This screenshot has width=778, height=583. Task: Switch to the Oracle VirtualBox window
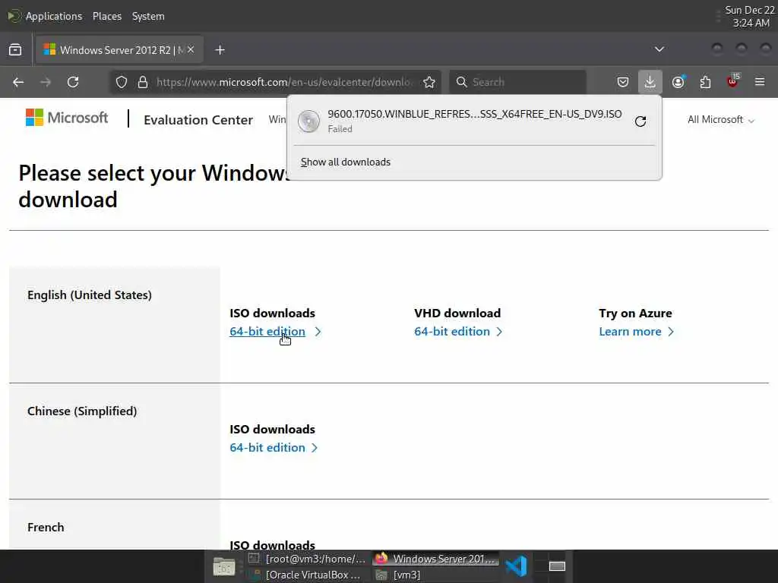tap(307, 575)
